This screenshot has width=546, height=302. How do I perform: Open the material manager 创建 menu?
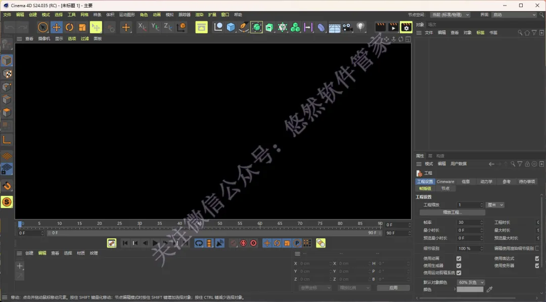point(29,253)
